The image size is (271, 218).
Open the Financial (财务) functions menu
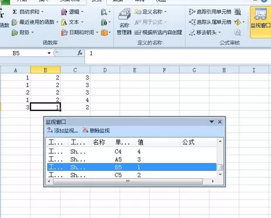pyautogui.click(x=23, y=32)
